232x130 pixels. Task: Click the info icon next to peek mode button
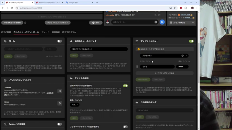tap(25, 22)
